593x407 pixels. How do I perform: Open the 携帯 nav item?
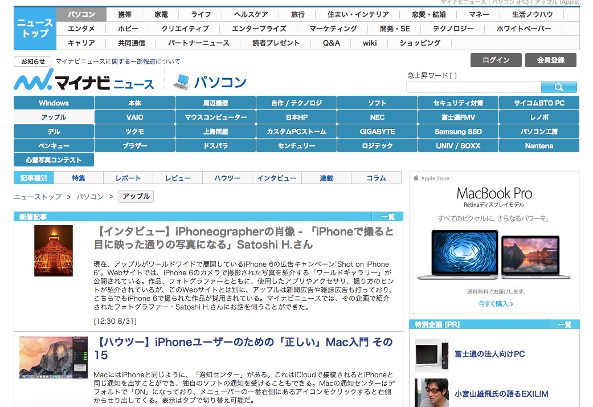point(124,15)
